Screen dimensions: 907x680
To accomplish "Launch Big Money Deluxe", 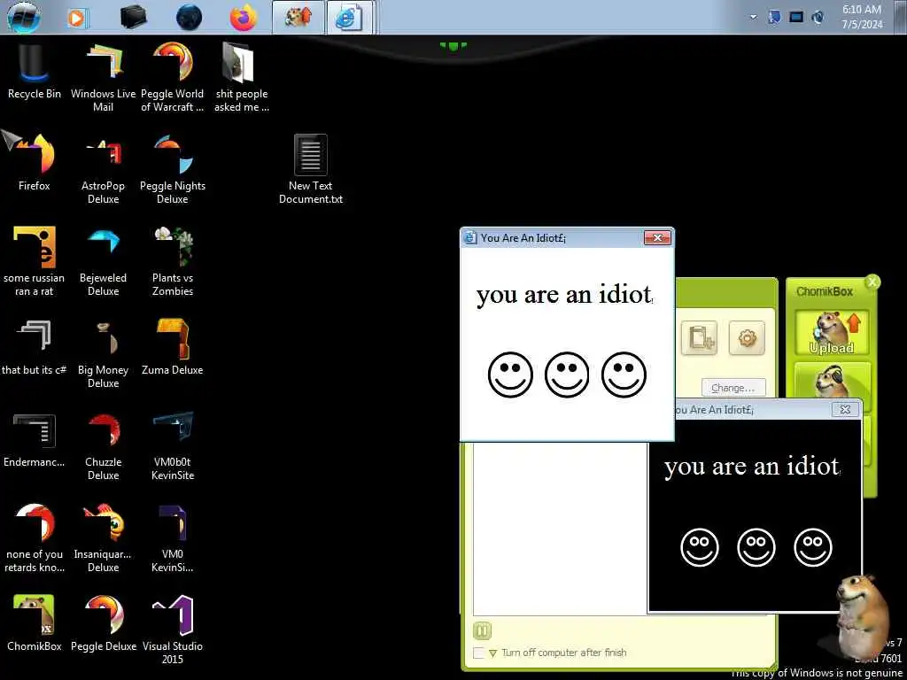I will [103, 352].
